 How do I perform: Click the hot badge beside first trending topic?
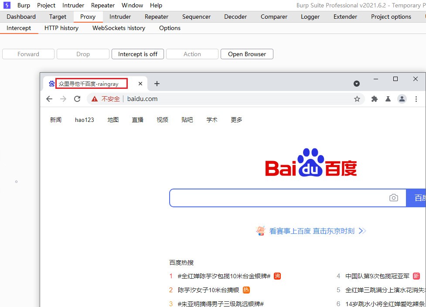(x=277, y=276)
